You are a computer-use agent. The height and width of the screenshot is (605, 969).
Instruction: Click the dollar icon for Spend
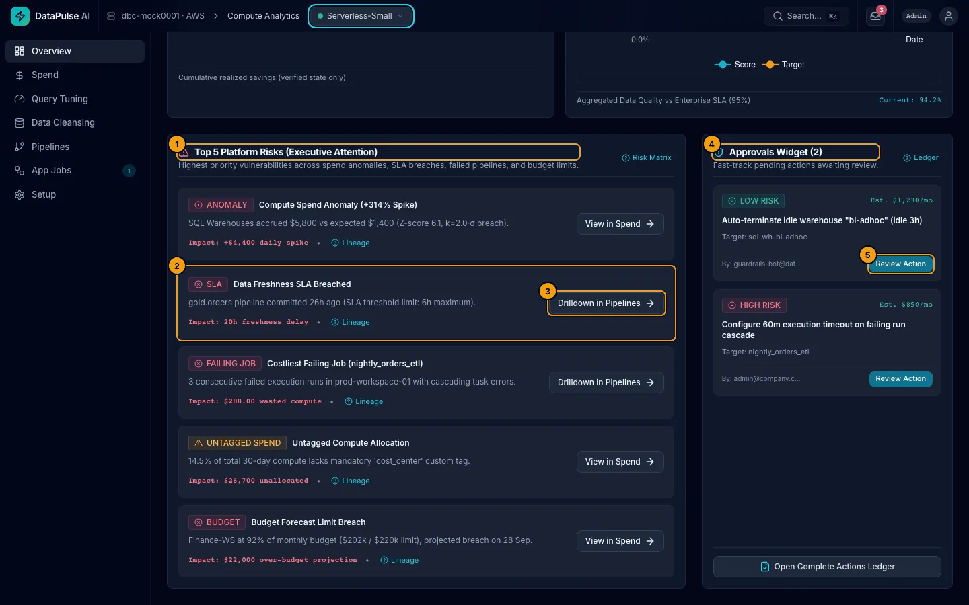(x=20, y=75)
